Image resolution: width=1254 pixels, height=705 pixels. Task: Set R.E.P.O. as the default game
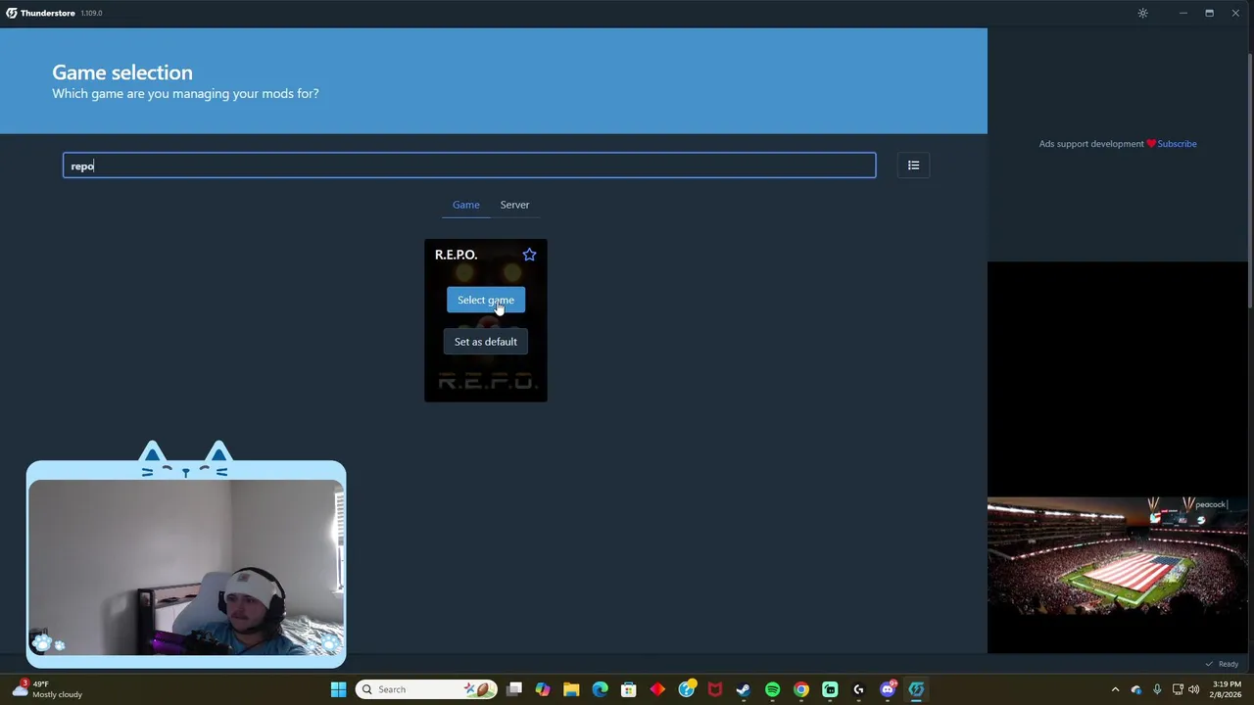coord(486,342)
